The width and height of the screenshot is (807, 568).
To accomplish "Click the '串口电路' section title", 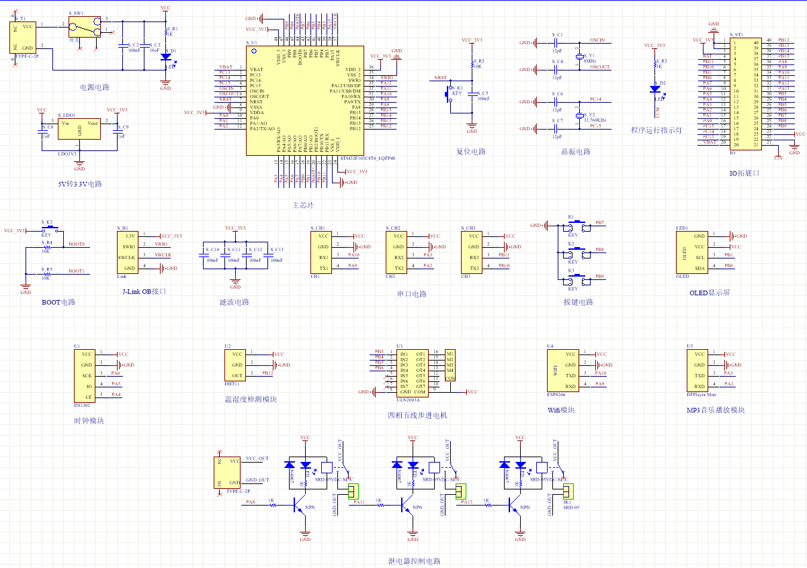I will [412, 294].
